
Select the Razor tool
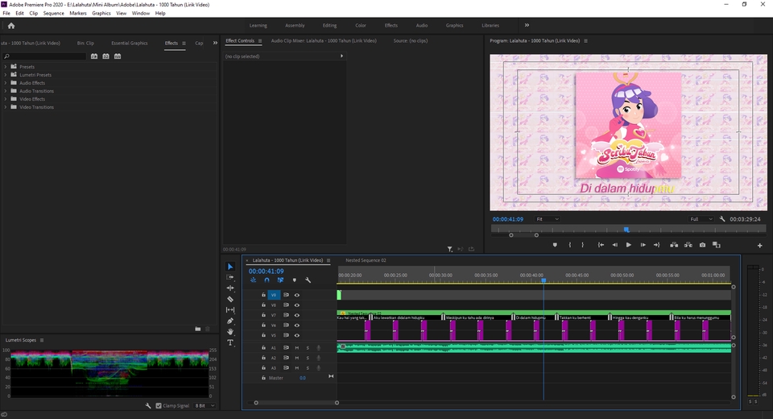click(x=230, y=299)
